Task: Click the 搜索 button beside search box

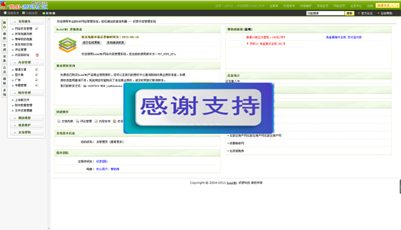Action: click(349, 13)
